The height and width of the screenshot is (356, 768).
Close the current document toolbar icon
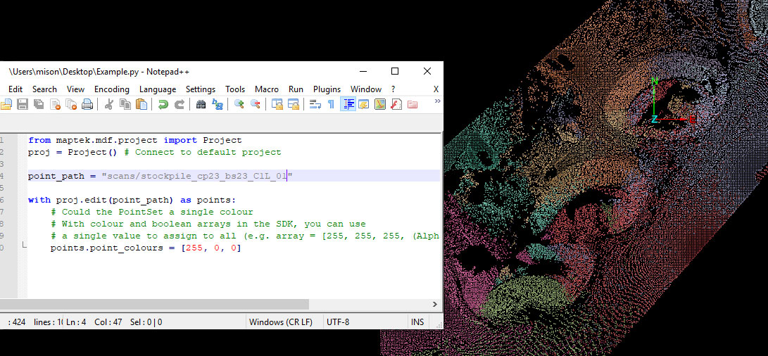point(55,104)
